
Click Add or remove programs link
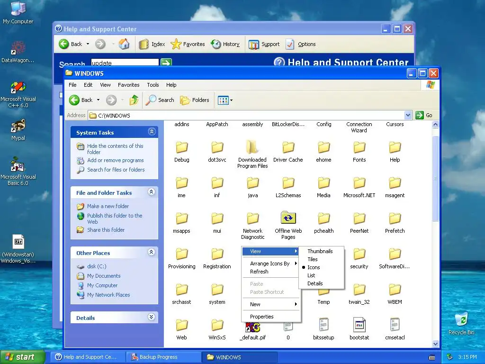pos(116,160)
